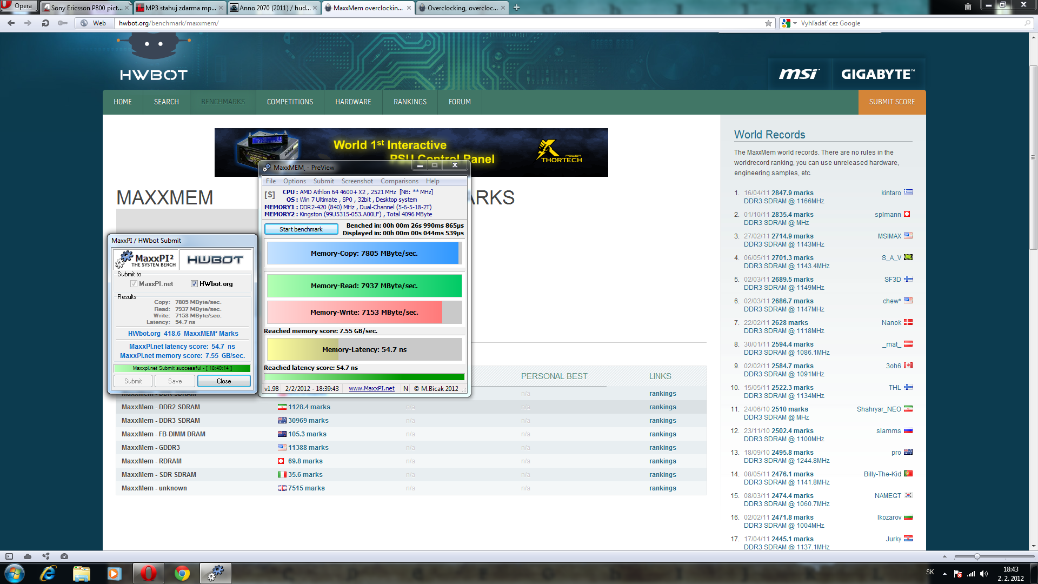This screenshot has height=584, width=1038.
Task: Open Comparisons menu in MaxxMEM window
Action: point(399,181)
